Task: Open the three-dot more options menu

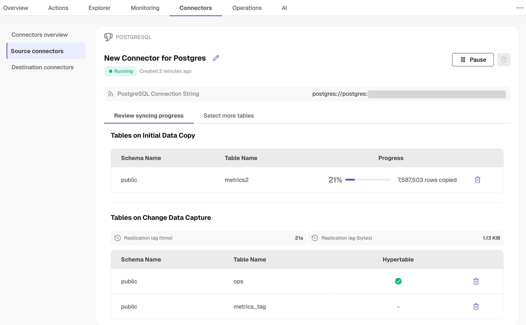Action: tap(520, 8)
